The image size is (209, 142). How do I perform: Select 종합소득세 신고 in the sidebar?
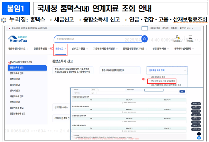27,68
